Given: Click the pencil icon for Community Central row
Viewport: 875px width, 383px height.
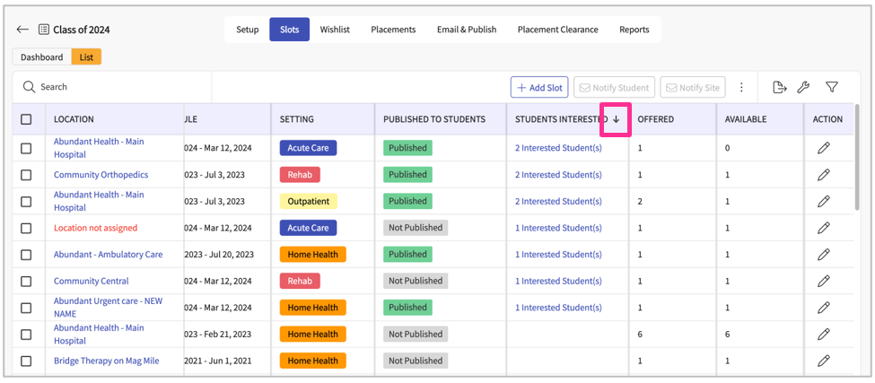Looking at the screenshot, I should point(824,281).
